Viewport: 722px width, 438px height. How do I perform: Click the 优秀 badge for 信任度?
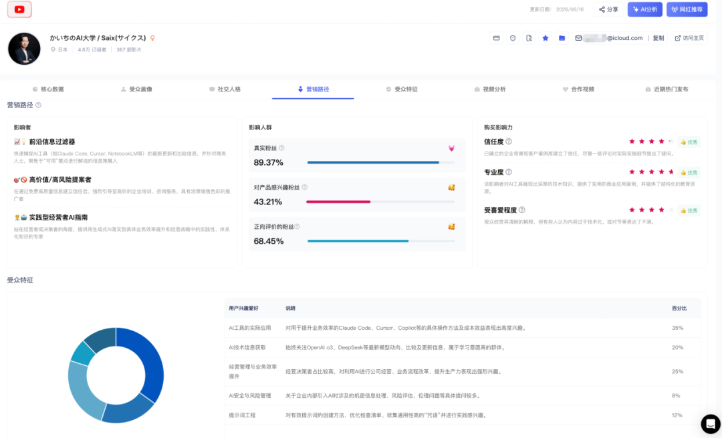[x=689, y=142]
